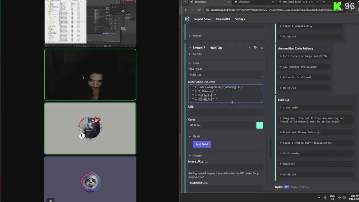The height and width of the screenshot is (202, 359).
Task: Open the tab search dropdown arrow
Action: pos(185,2)
